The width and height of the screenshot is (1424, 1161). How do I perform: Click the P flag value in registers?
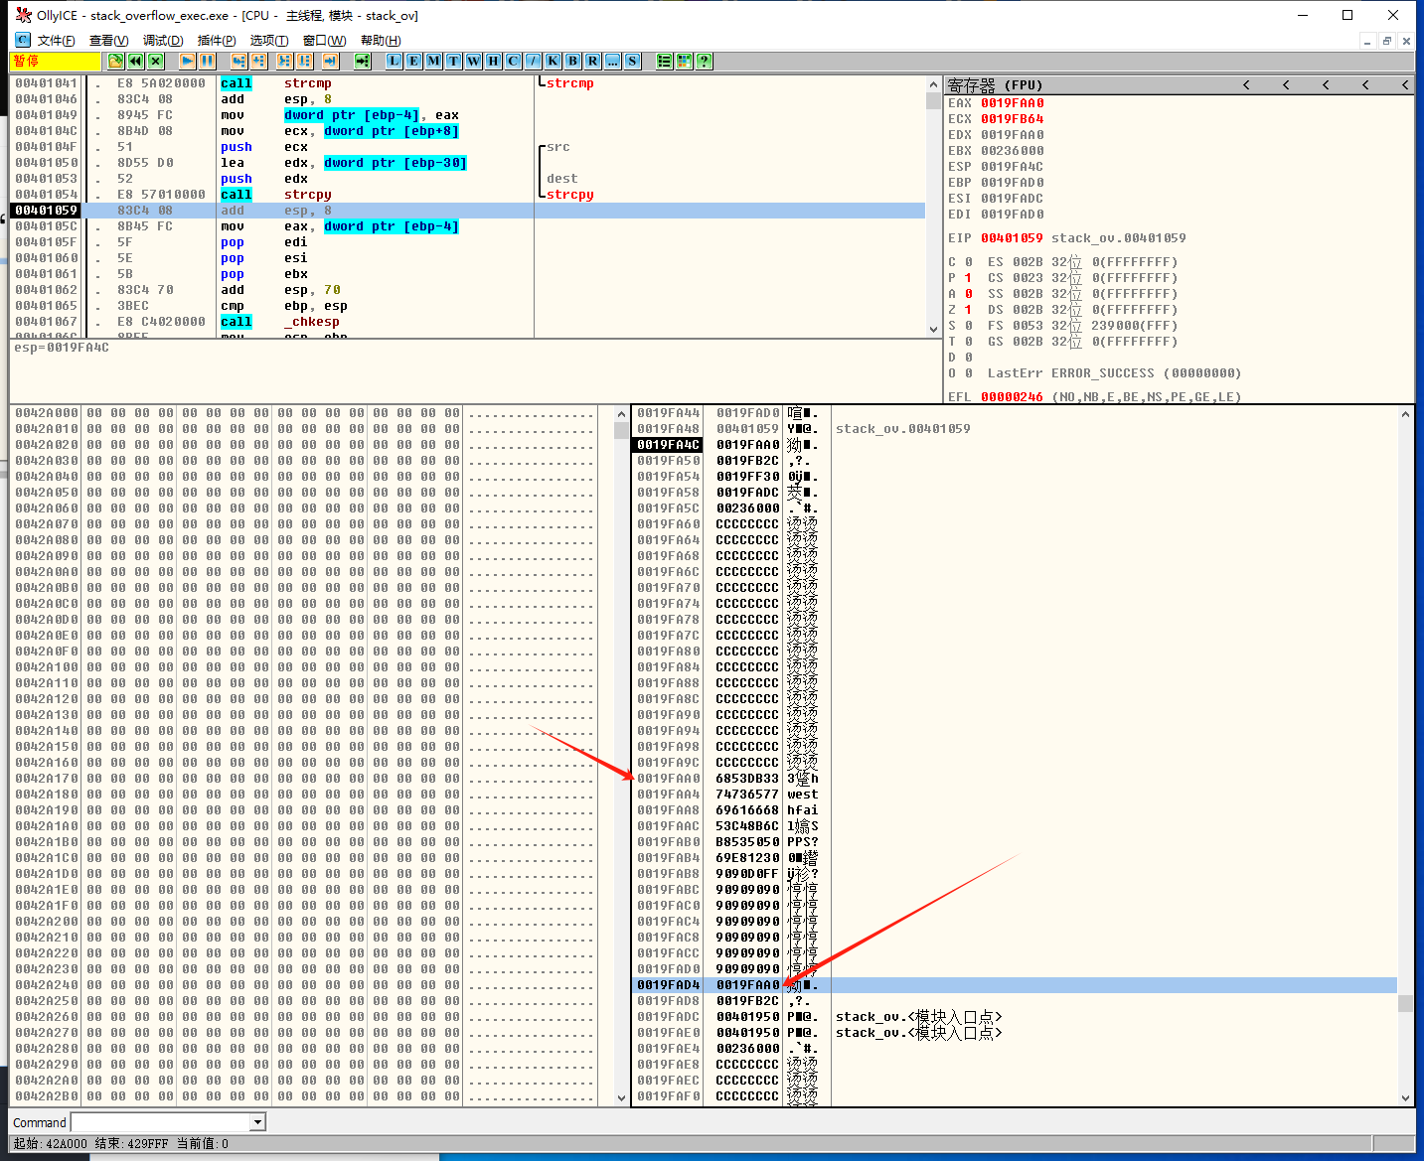[x=968, y=278]
